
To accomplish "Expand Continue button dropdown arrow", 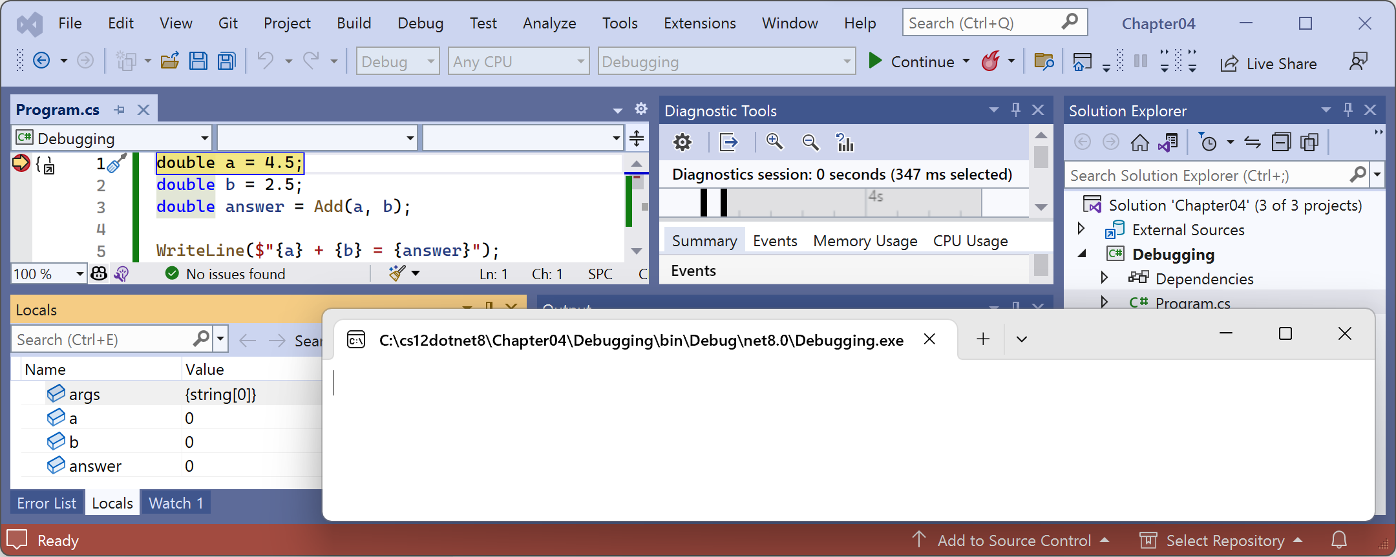I will tap(966, 61).
